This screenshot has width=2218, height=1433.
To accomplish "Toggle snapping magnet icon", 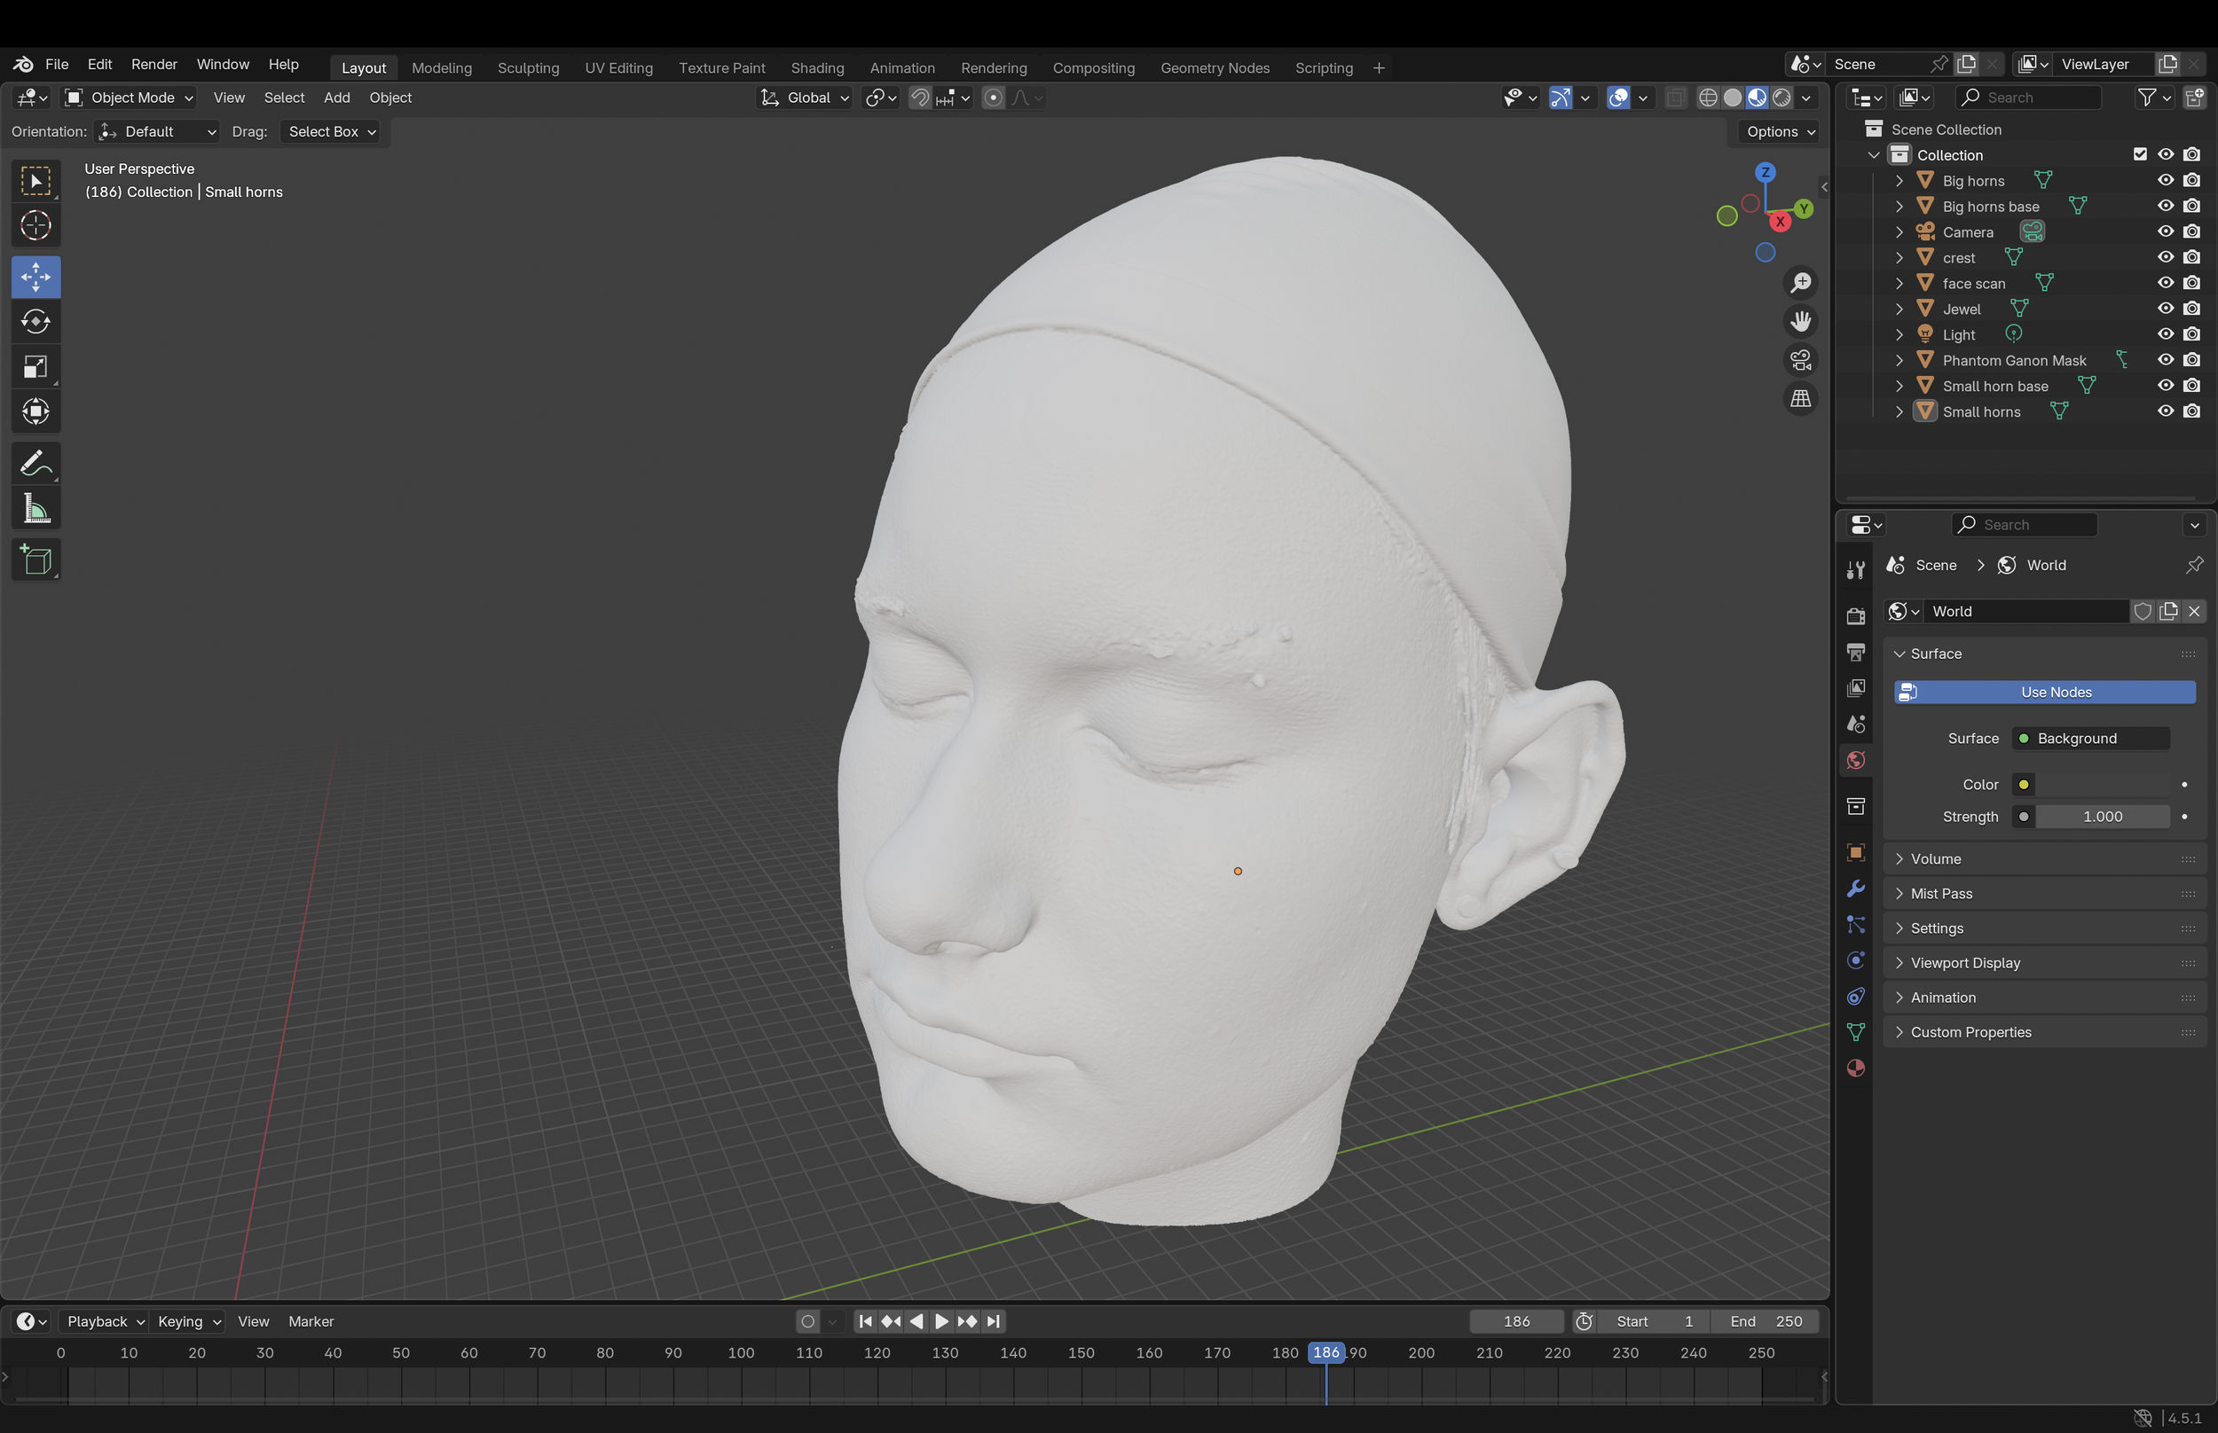I will pyautogui.click(x=920, y=98).
